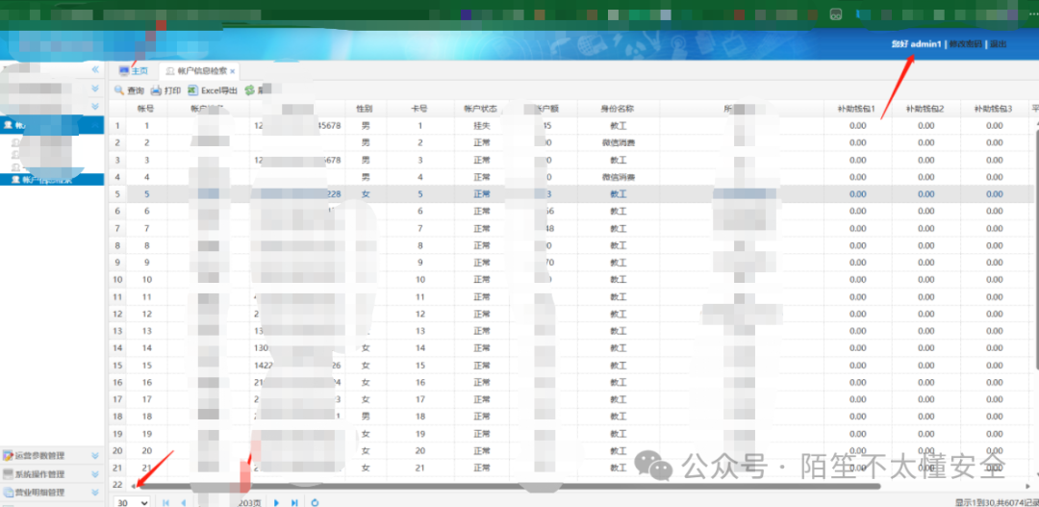The image size is (1039, 507).
Task: Open the page size dropdown showing 30
Action: pyautogui.click(x=133, y=502)
